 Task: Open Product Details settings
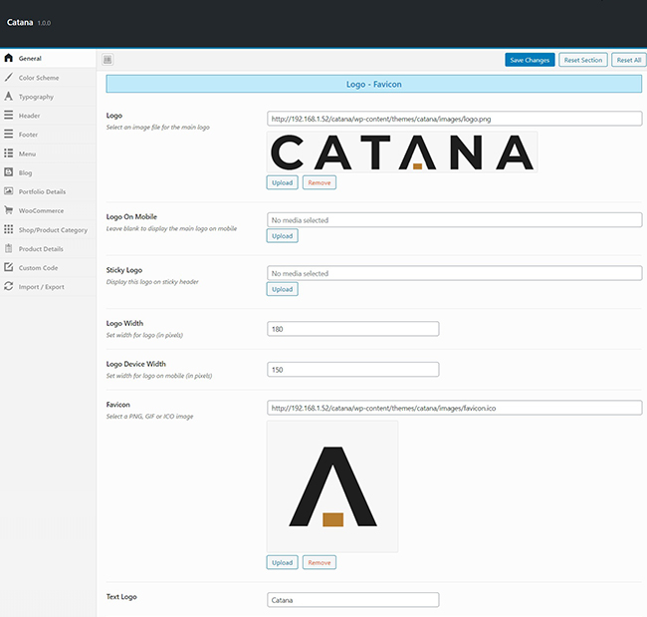pyautogui.click(x=48, y=249)
